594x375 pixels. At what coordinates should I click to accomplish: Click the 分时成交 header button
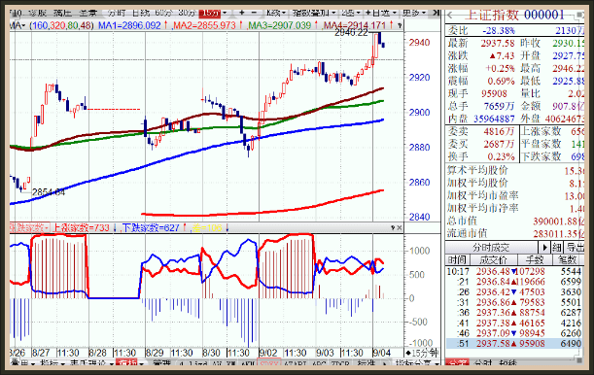tap(491, 248)
